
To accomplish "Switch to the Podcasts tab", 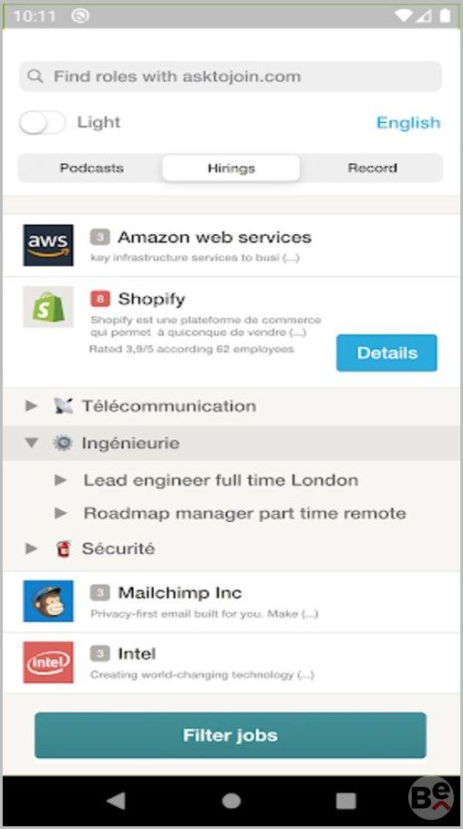I will point(91,169).
